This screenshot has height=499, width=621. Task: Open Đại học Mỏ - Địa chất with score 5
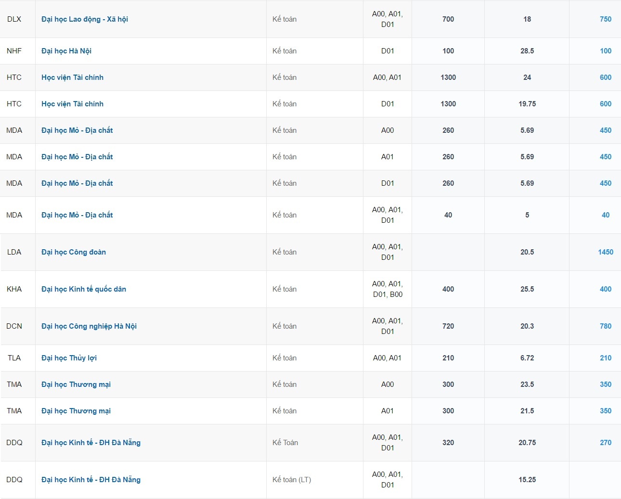(77, 215)
